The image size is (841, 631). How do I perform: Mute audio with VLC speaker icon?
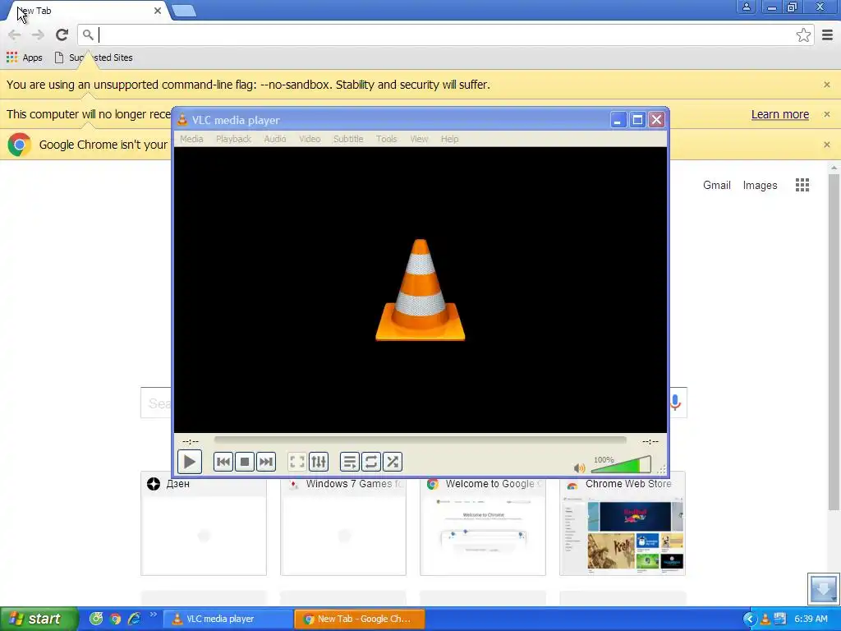[579, 467]
